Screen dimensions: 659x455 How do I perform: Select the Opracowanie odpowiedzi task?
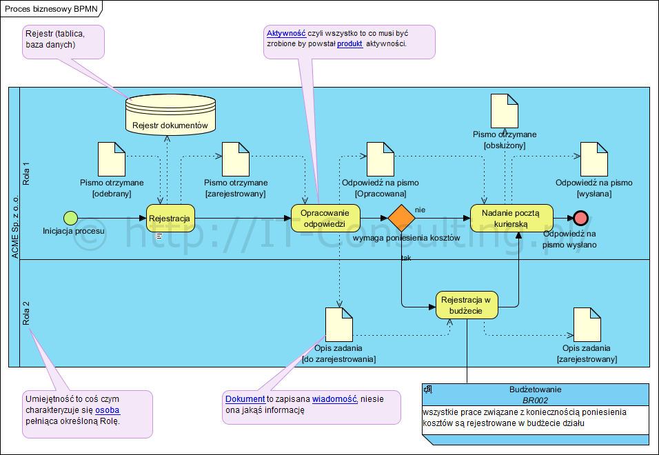[326, 218]
